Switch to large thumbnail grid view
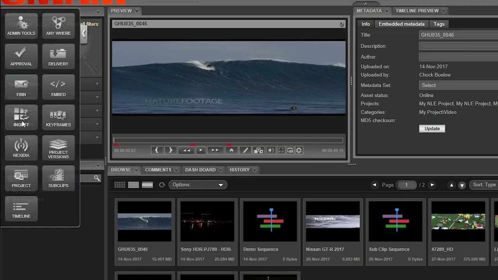The width and height of the screenshot is (498, 280). 120,185
